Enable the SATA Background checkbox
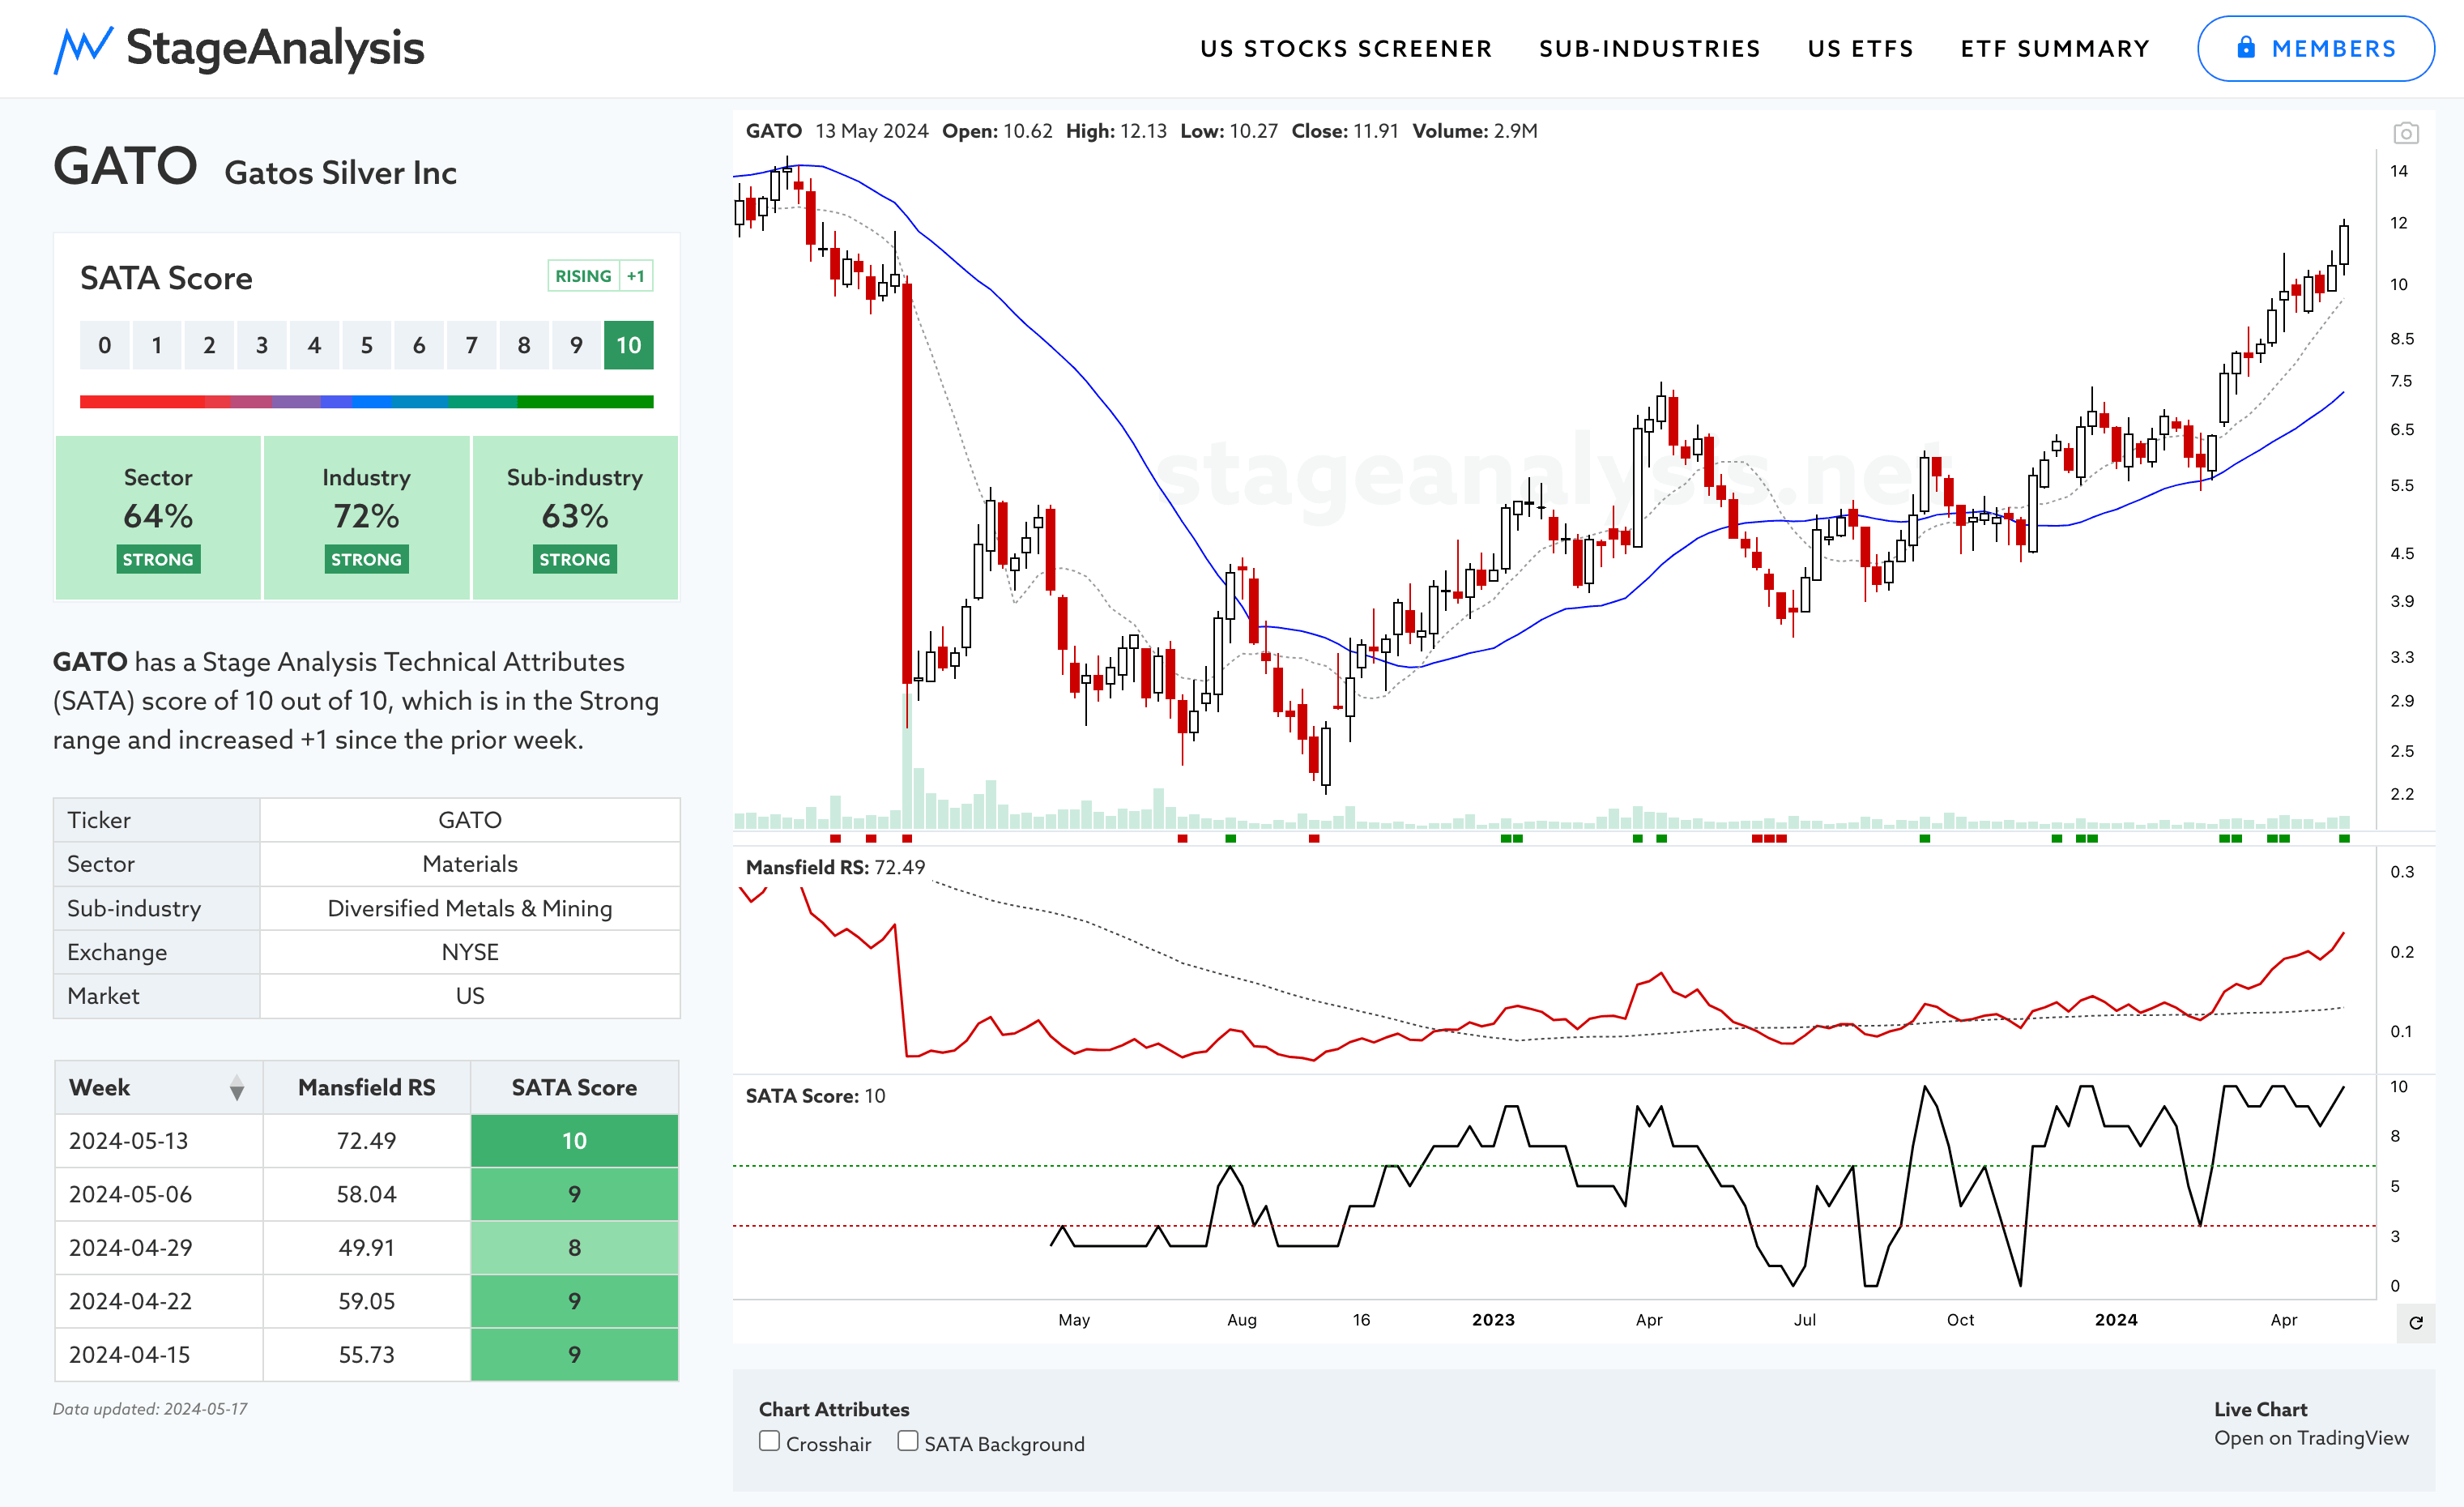This screenshot has height=1507, width=2464. tap(908, 1441)
